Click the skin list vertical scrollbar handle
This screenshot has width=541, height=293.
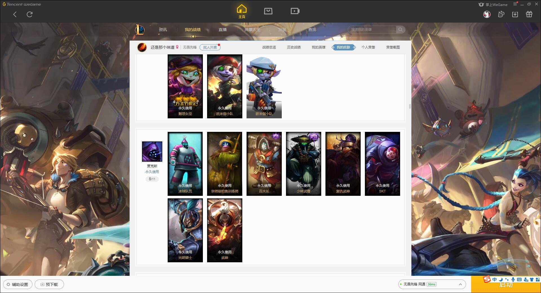pos(410,106)
